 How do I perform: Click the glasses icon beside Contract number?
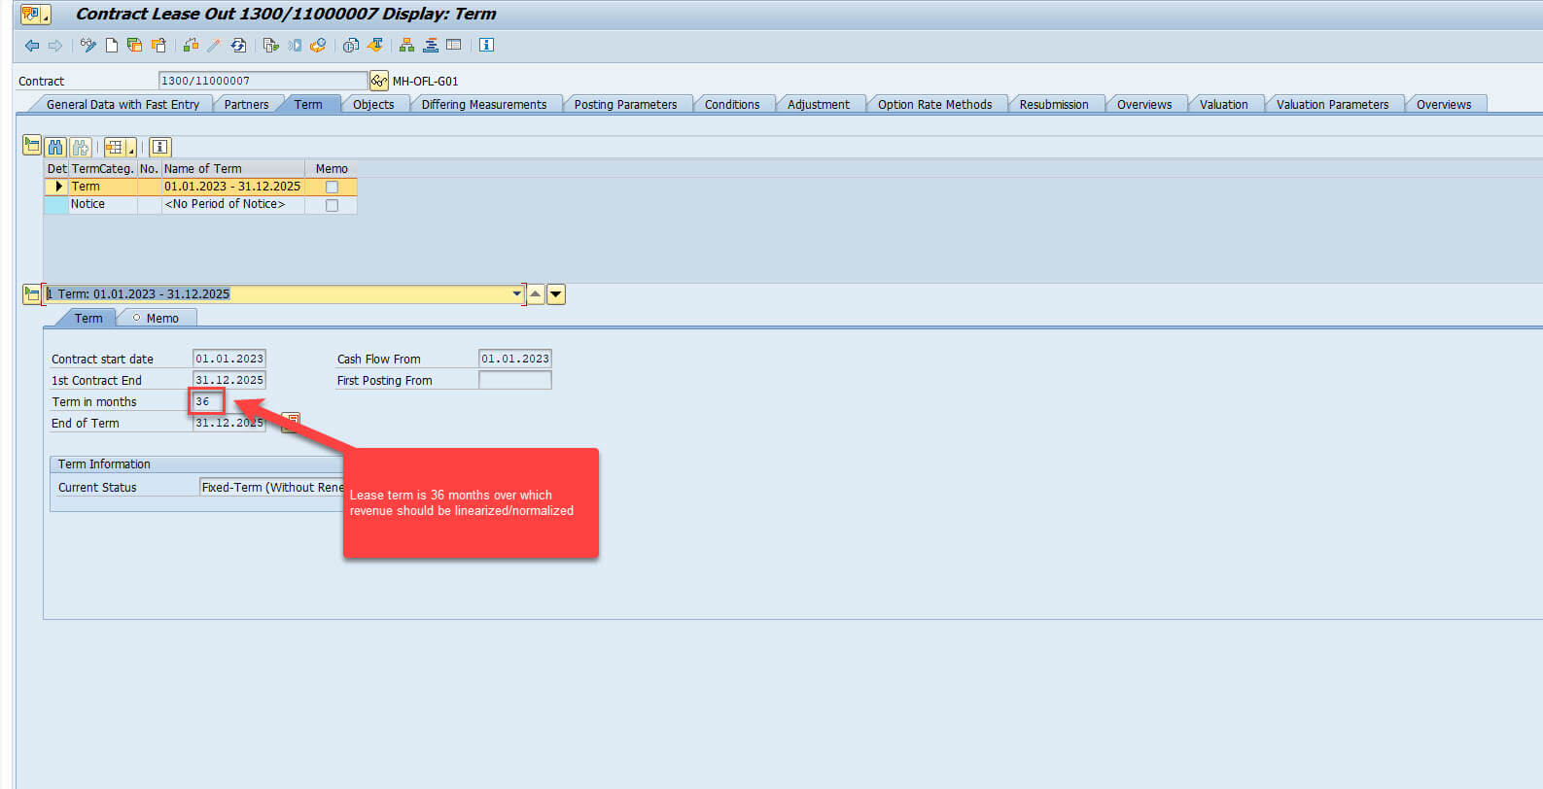(x=379, y=81)
